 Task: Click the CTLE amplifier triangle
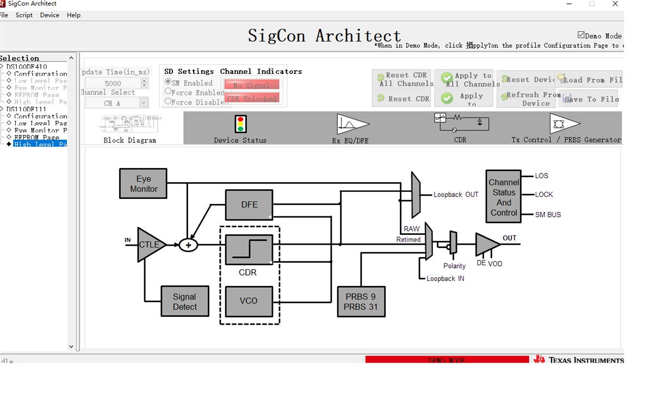tap(150, 245)
